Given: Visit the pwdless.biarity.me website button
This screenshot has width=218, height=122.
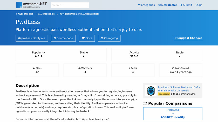Looking at the screenshot, I should click(32, 38).
